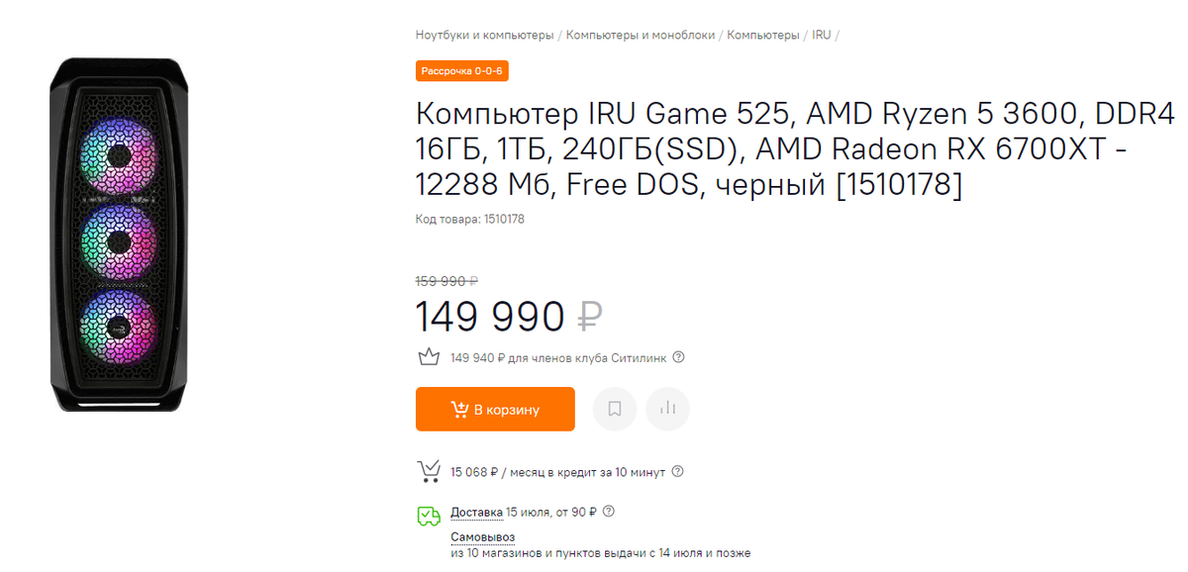
Task: Add the product to favorites via bookmark icon
Action: tap(614, 409)
